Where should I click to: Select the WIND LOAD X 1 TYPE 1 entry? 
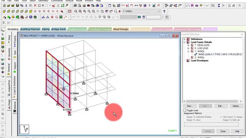(220, 54)
